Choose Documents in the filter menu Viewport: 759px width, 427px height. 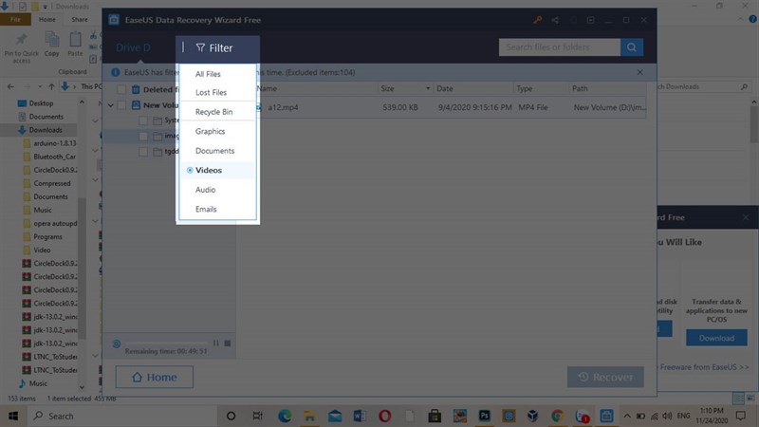(215, 151)
